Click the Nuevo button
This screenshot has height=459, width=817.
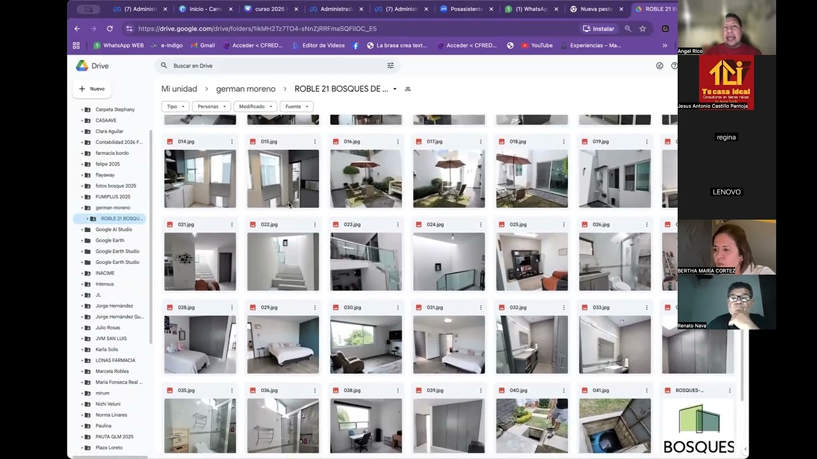91,89
